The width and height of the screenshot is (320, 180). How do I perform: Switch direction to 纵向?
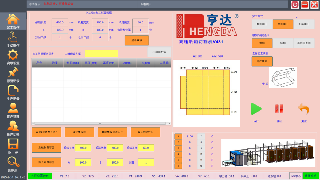pyautogui.click(x=283, y=43)
